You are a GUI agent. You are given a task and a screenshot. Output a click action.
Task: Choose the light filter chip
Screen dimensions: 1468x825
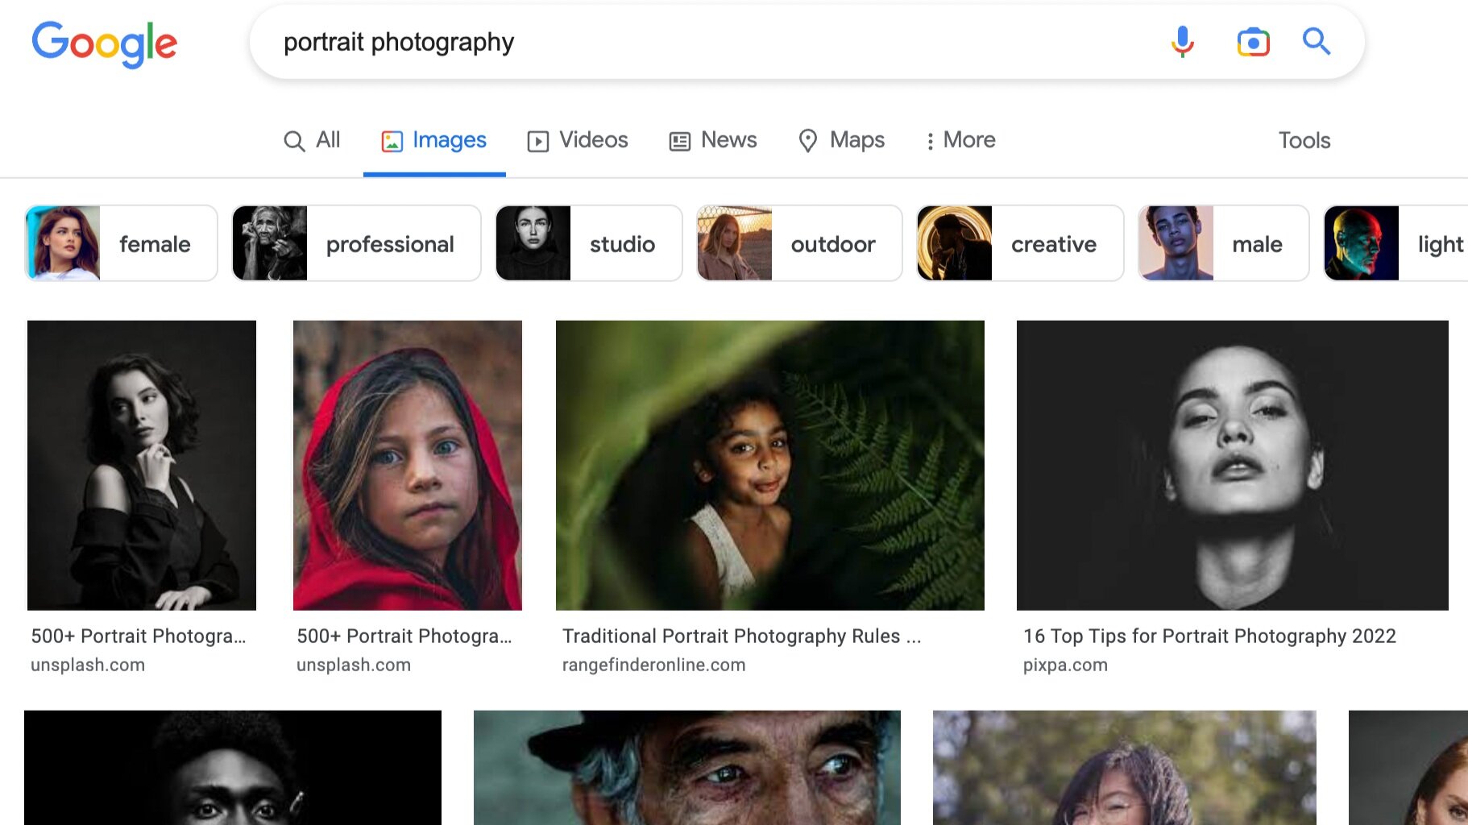(1396, 243)
